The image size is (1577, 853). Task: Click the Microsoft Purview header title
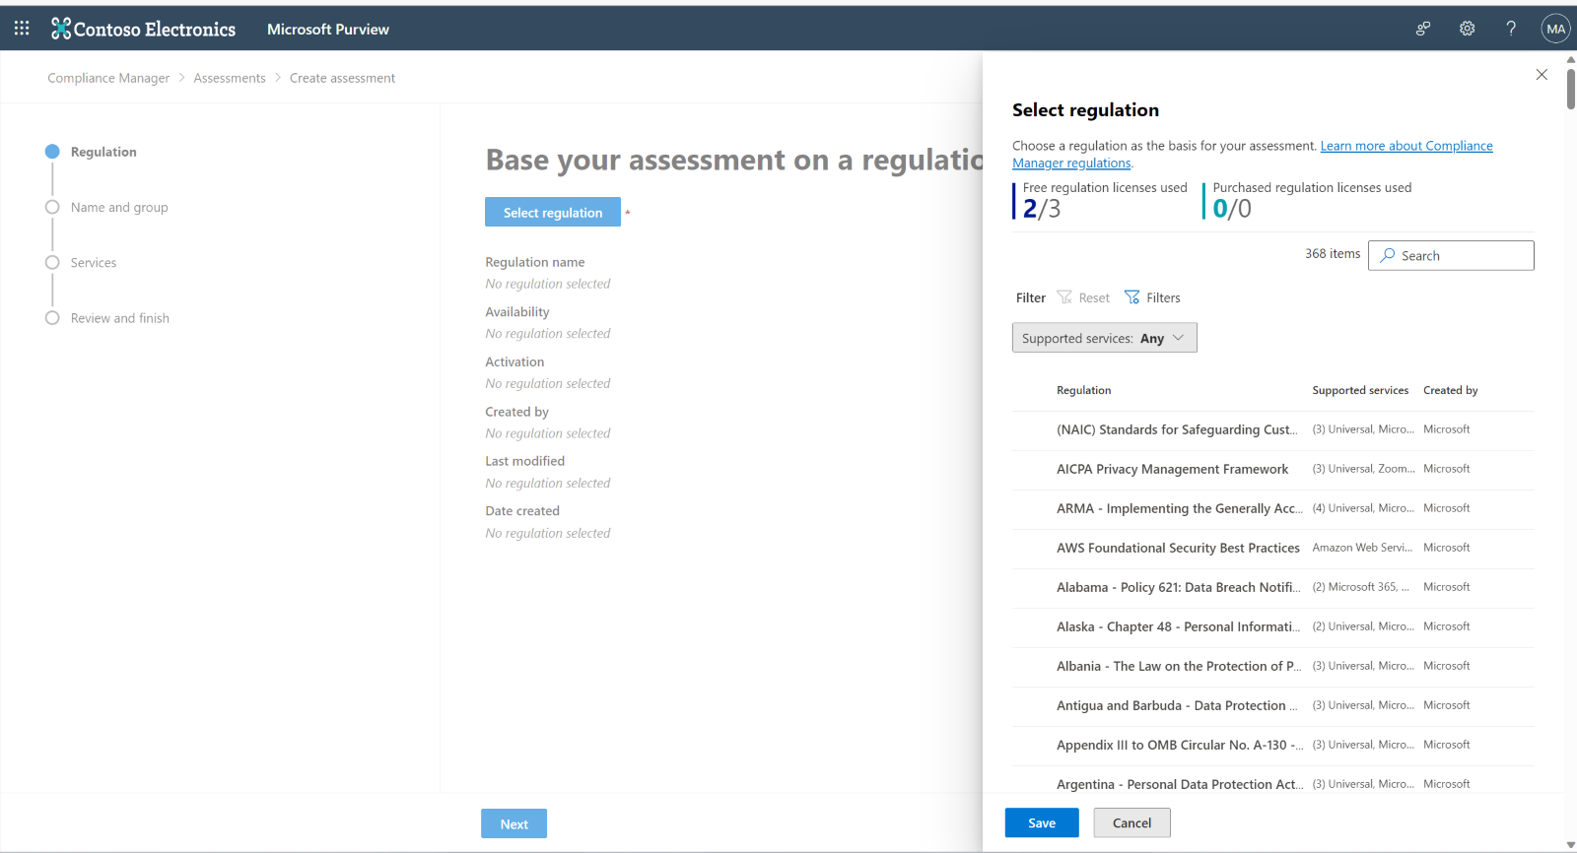click(x=328, y=30)
